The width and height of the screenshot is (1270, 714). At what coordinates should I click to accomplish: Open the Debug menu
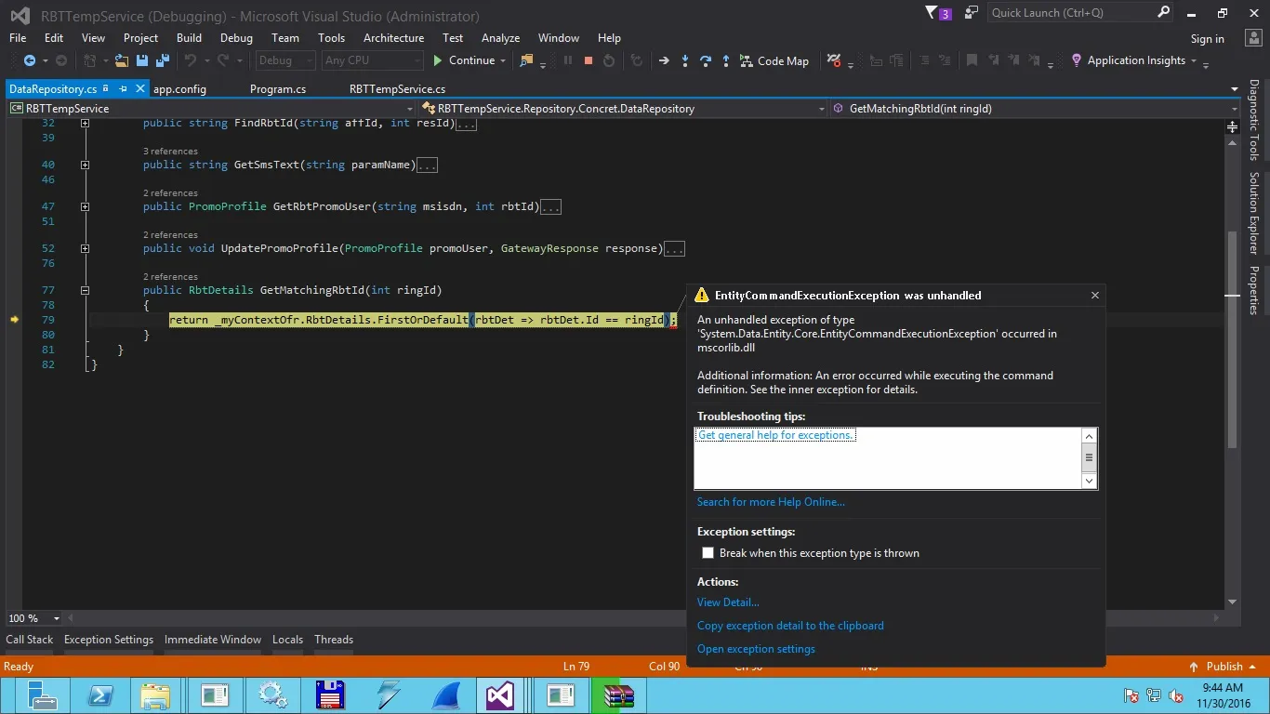pos(236,38)
